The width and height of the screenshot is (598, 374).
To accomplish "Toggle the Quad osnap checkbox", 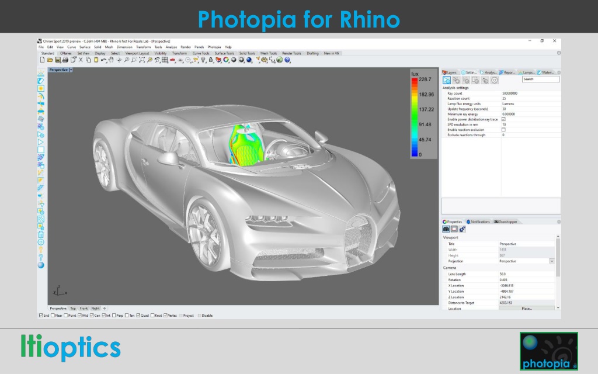I will click(138, 316).
